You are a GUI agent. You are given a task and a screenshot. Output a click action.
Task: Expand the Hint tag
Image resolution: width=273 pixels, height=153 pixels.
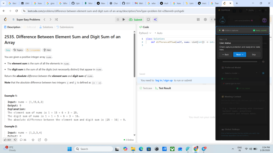(47, 50)
